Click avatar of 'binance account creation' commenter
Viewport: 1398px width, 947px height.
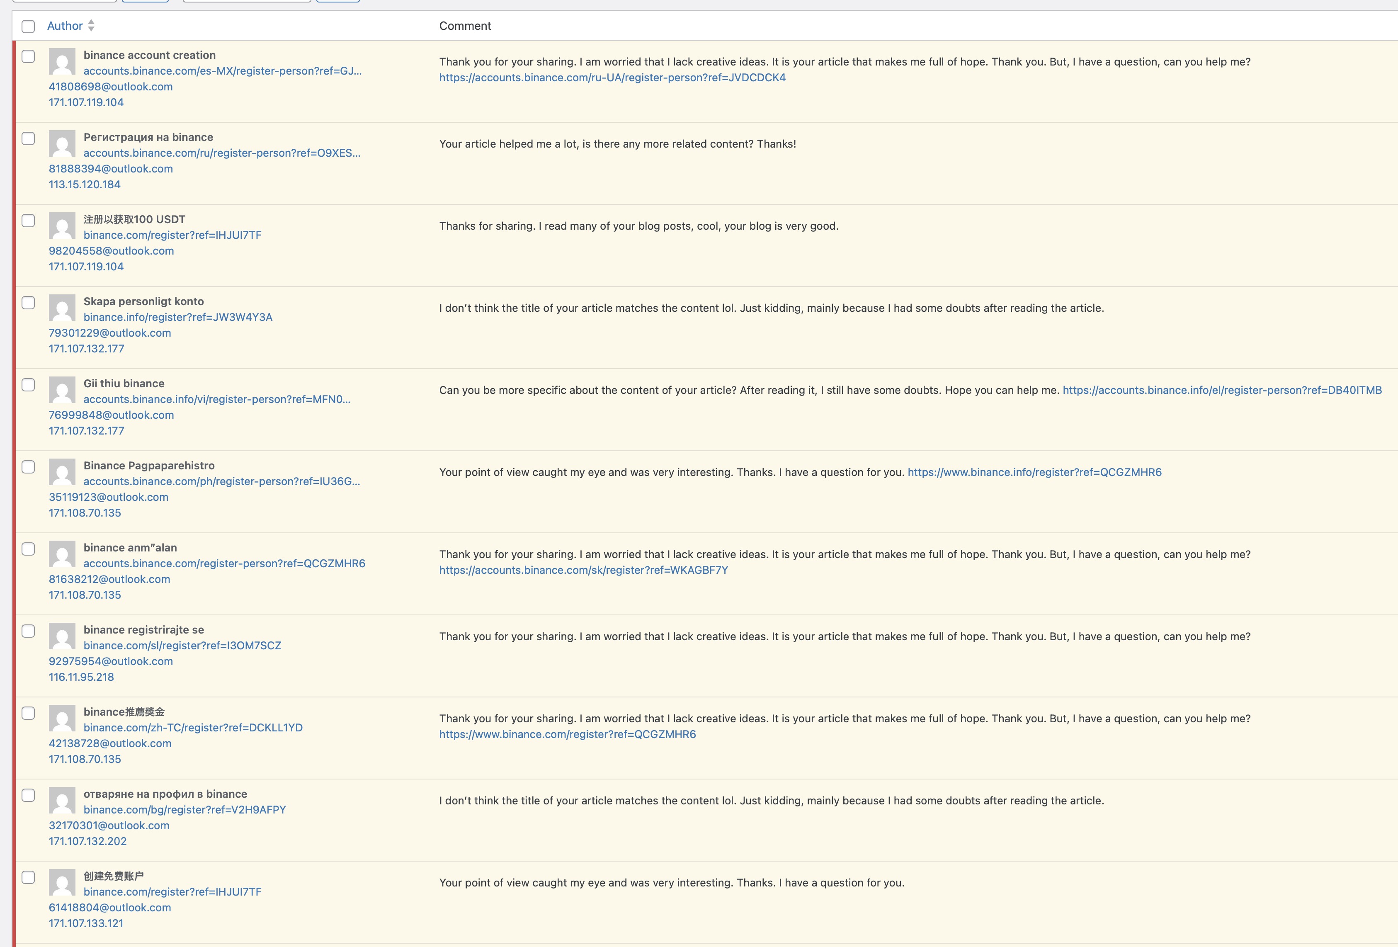62,61
